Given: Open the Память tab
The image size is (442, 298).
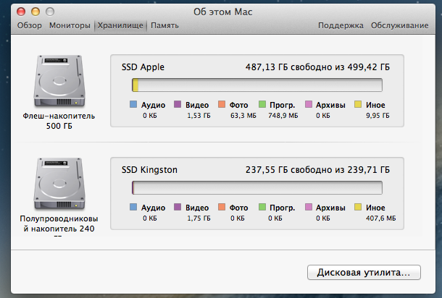Looking at the screenshot, I should click(164, 25).
